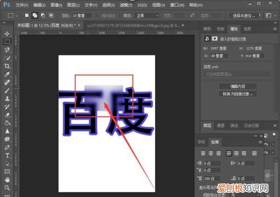Switch to the 通道 tab
Image resolution: width=280 pixels, height=197 pixels.
coord(221,126)
